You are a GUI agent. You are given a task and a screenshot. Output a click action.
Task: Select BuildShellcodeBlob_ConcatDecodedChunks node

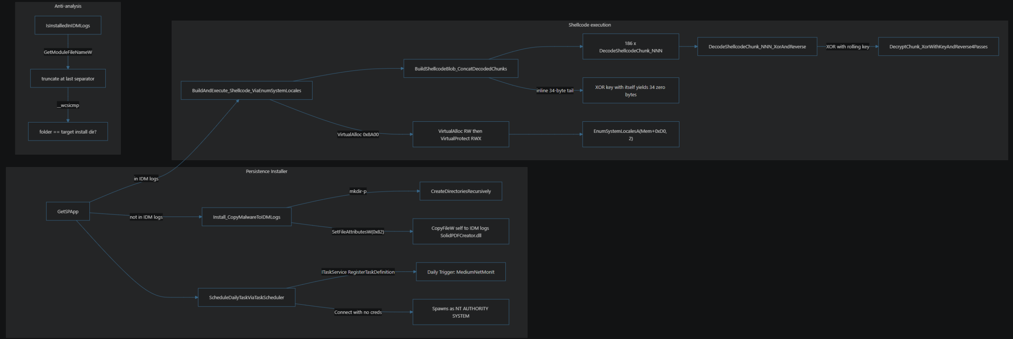[461, 69]
